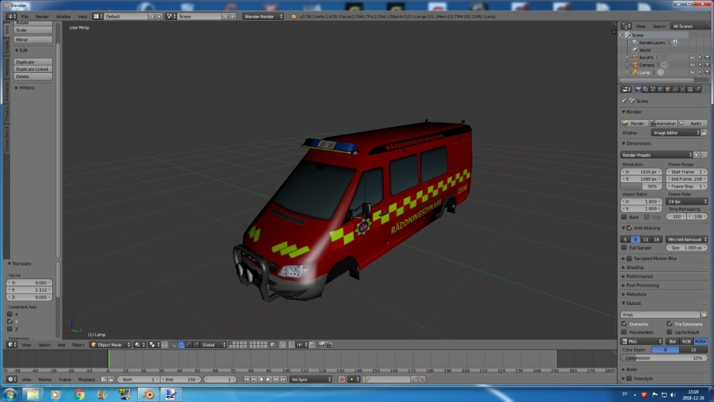The width and height of the screenshot is (714, 402).
Task: Uncheck the File Extensions checkbox
Action: [670, 323]
